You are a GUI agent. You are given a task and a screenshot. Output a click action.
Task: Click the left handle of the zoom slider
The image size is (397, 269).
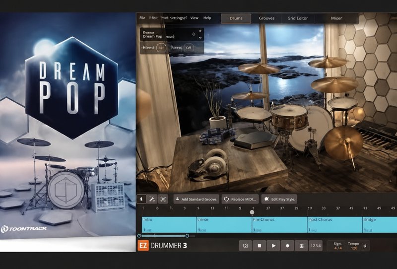click(139, 236)
